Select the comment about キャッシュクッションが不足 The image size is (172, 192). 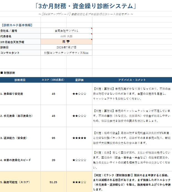pos(132,116)
